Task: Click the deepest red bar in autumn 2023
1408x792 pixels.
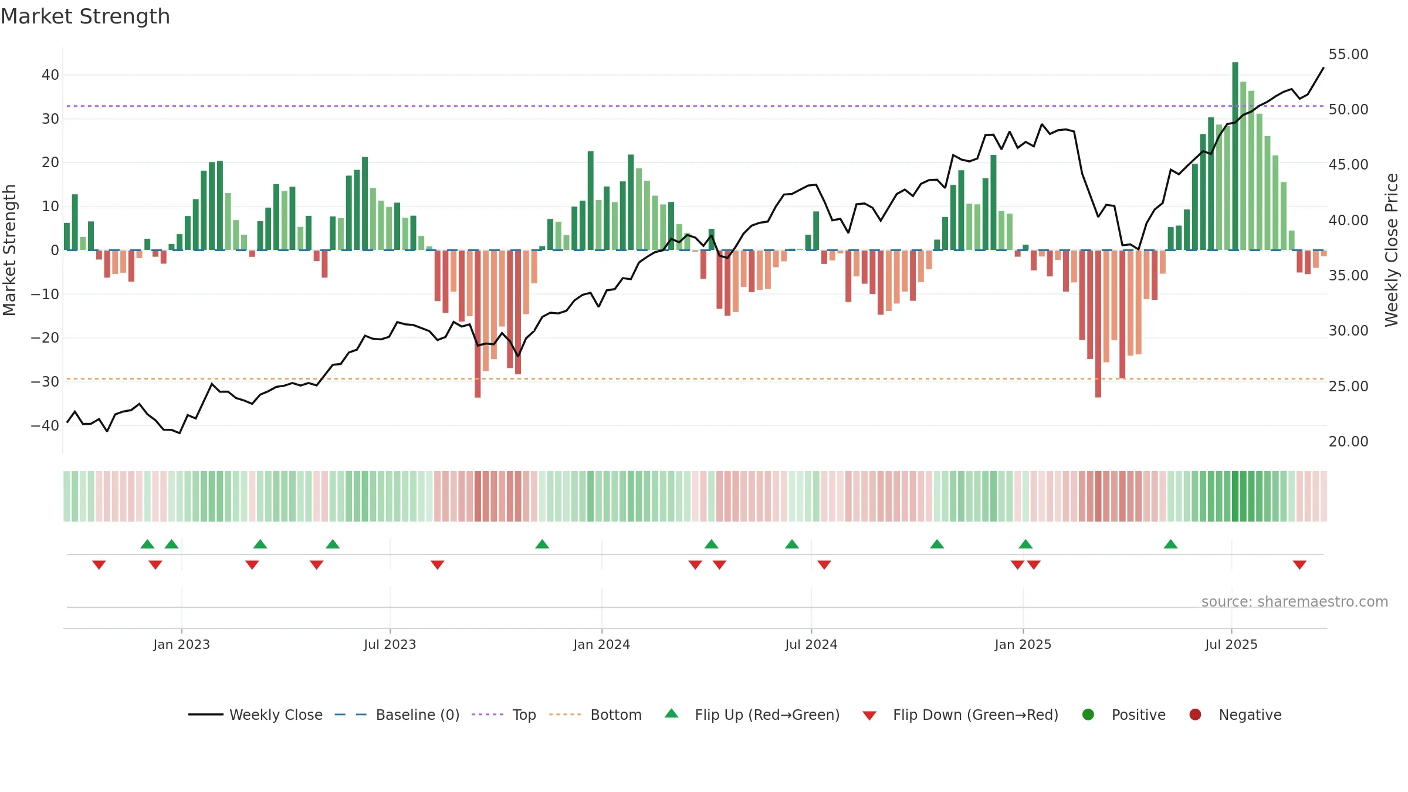Action: point(478,324)
